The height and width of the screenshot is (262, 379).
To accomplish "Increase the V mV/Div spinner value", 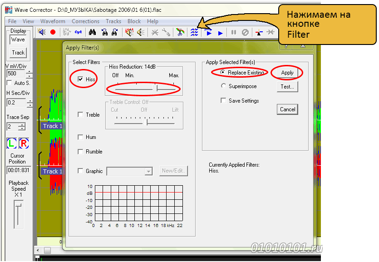I will point(30,71).
